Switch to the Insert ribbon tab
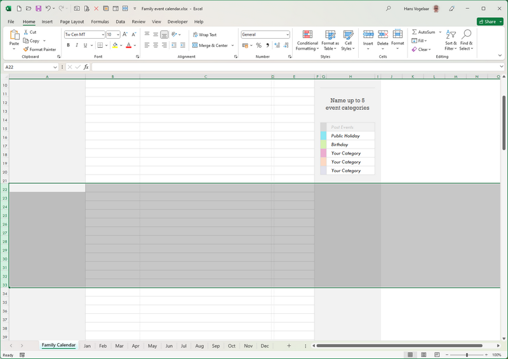This screenshot has height=359, width=508. [x=47, y=22]
